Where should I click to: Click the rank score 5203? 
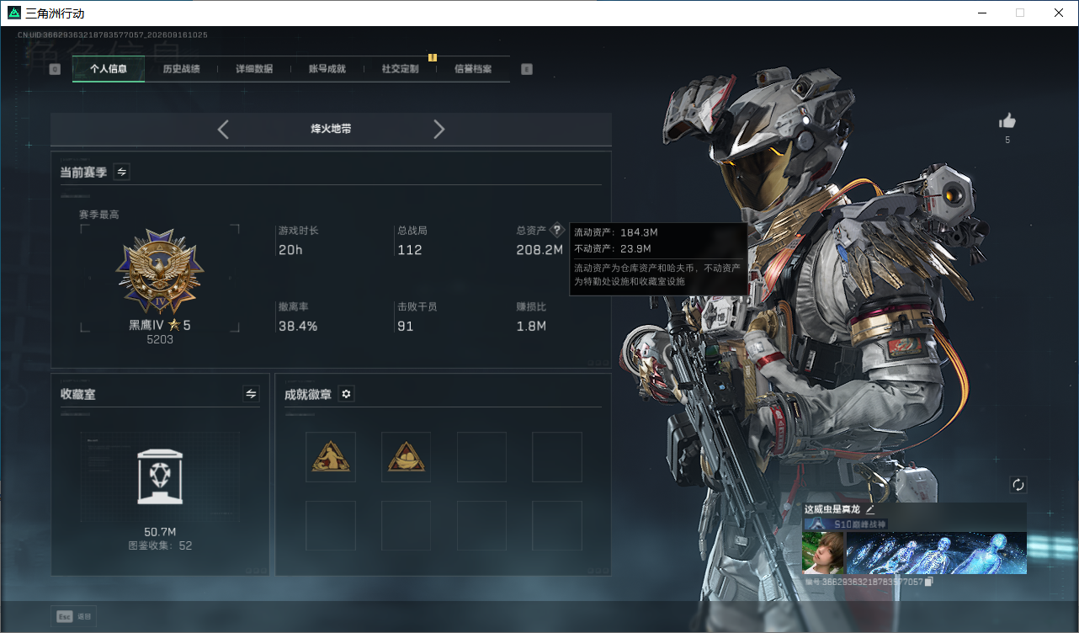160,340
